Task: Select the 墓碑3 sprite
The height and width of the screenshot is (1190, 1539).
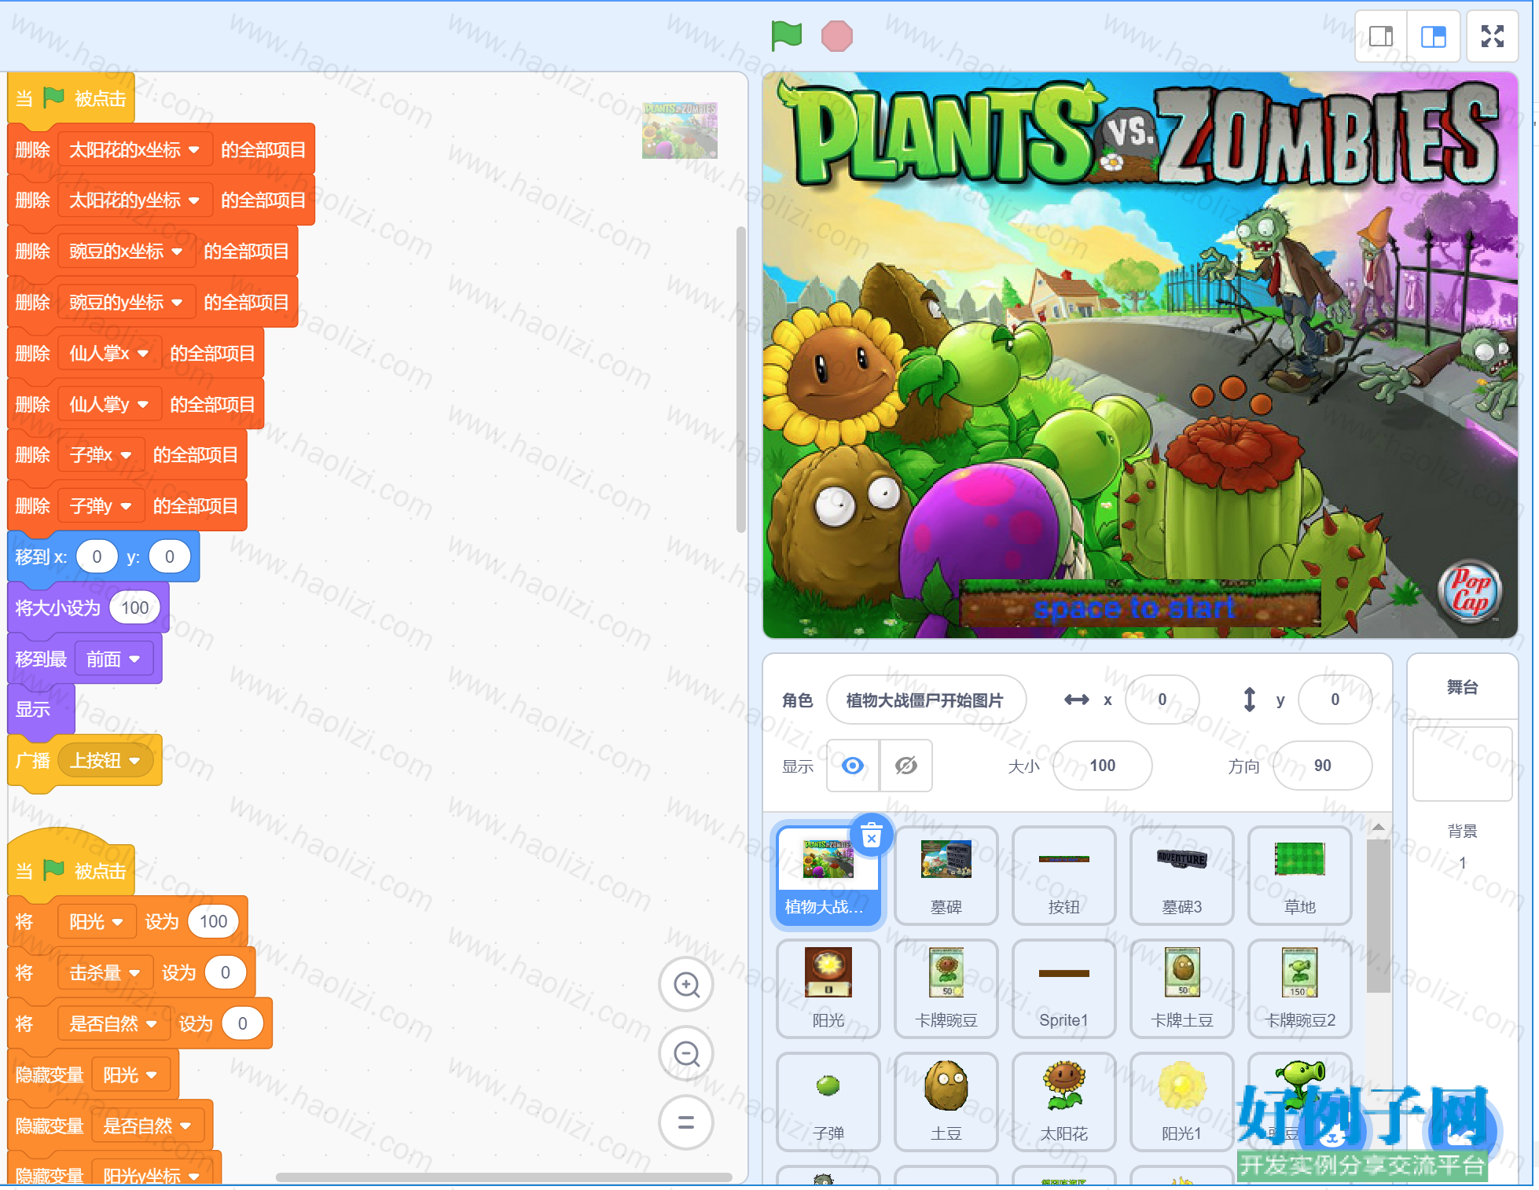Action: click(1182, 876)
